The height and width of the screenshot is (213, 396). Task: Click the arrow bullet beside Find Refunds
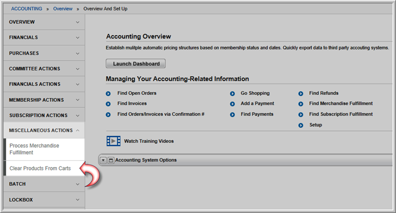300,93
